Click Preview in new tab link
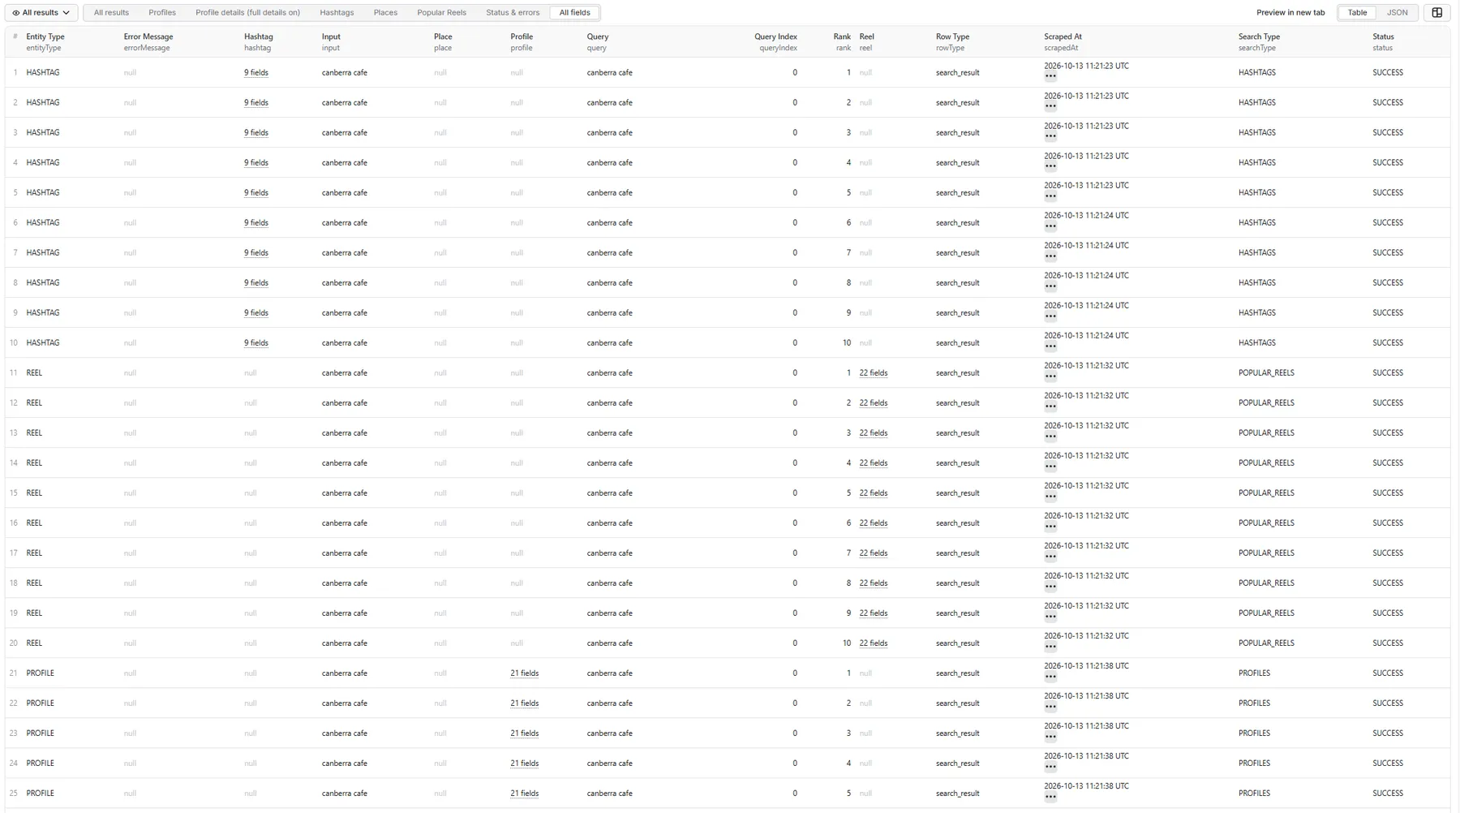Screen dimensions: 1460x813 1290,13
